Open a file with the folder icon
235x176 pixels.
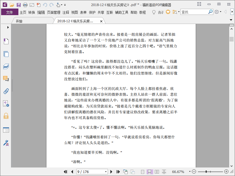point(12,5)
